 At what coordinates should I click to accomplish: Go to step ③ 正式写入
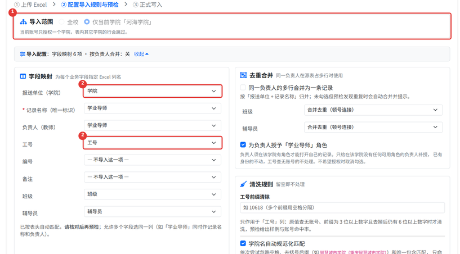[148, 4]
